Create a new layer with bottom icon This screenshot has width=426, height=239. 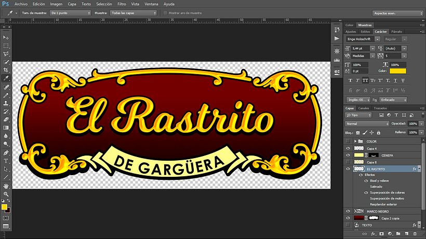[407, 234]
